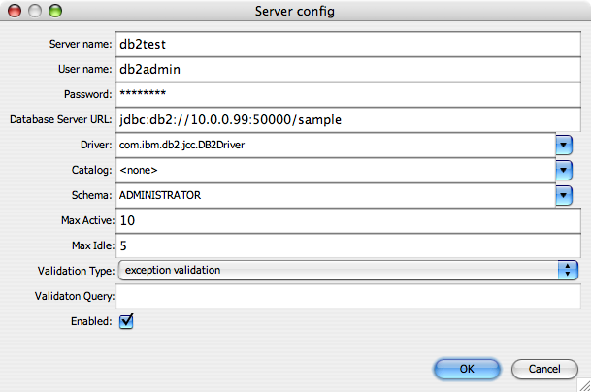This screenshot has width=591, height=392.
Task: Click the green zoom window button
Action: coord(55,11)
